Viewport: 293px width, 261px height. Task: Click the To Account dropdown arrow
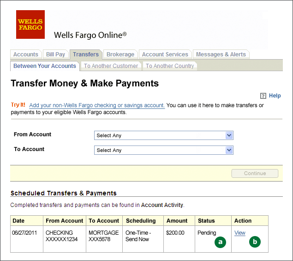229,150
